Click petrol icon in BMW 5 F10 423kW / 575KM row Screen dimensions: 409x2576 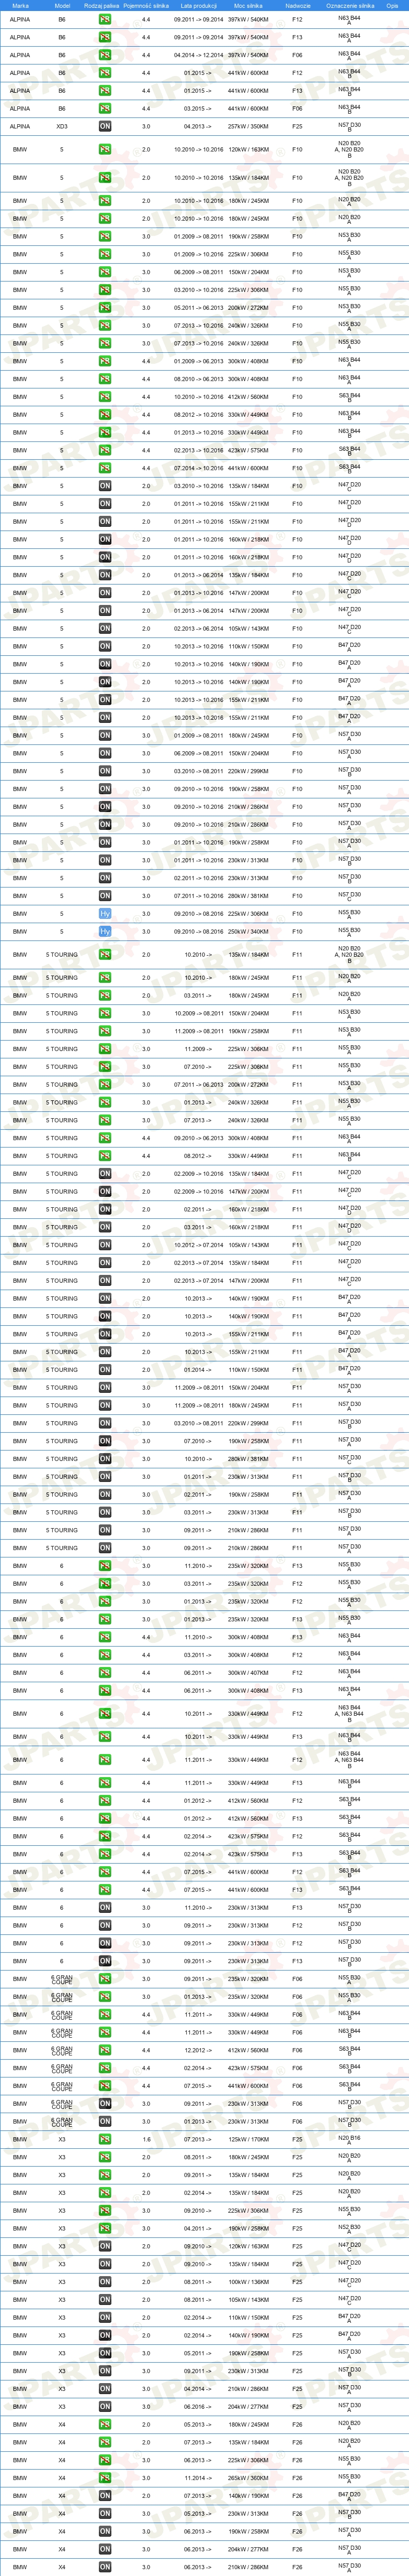[x=105, y=450]
